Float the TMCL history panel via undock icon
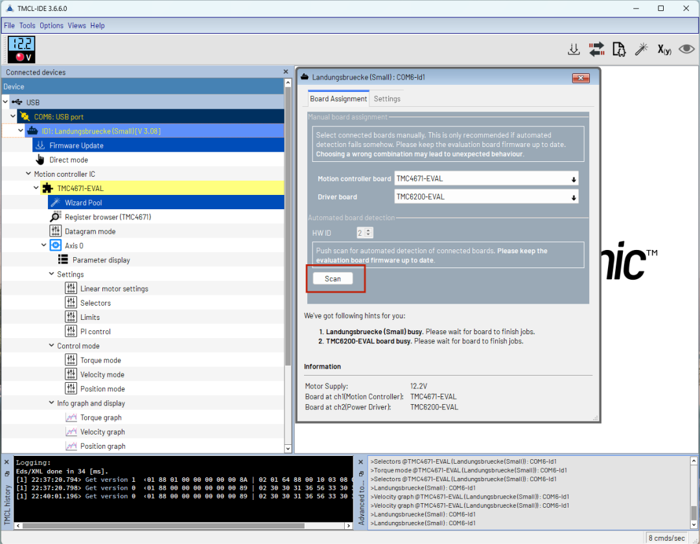Viewport: 700px width, 544px height. [6, 473]
